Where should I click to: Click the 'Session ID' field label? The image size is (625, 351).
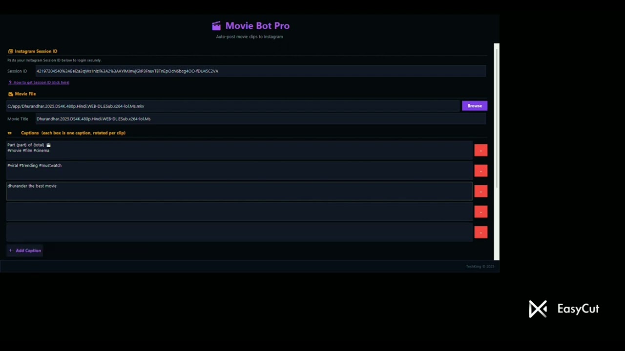click(17, 71)
